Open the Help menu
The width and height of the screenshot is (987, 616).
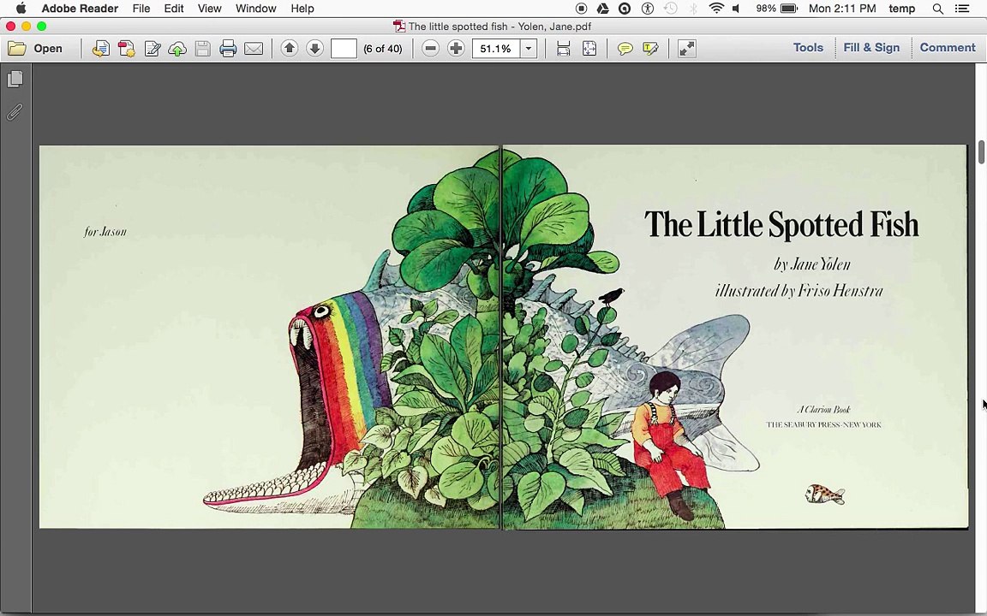302,9
